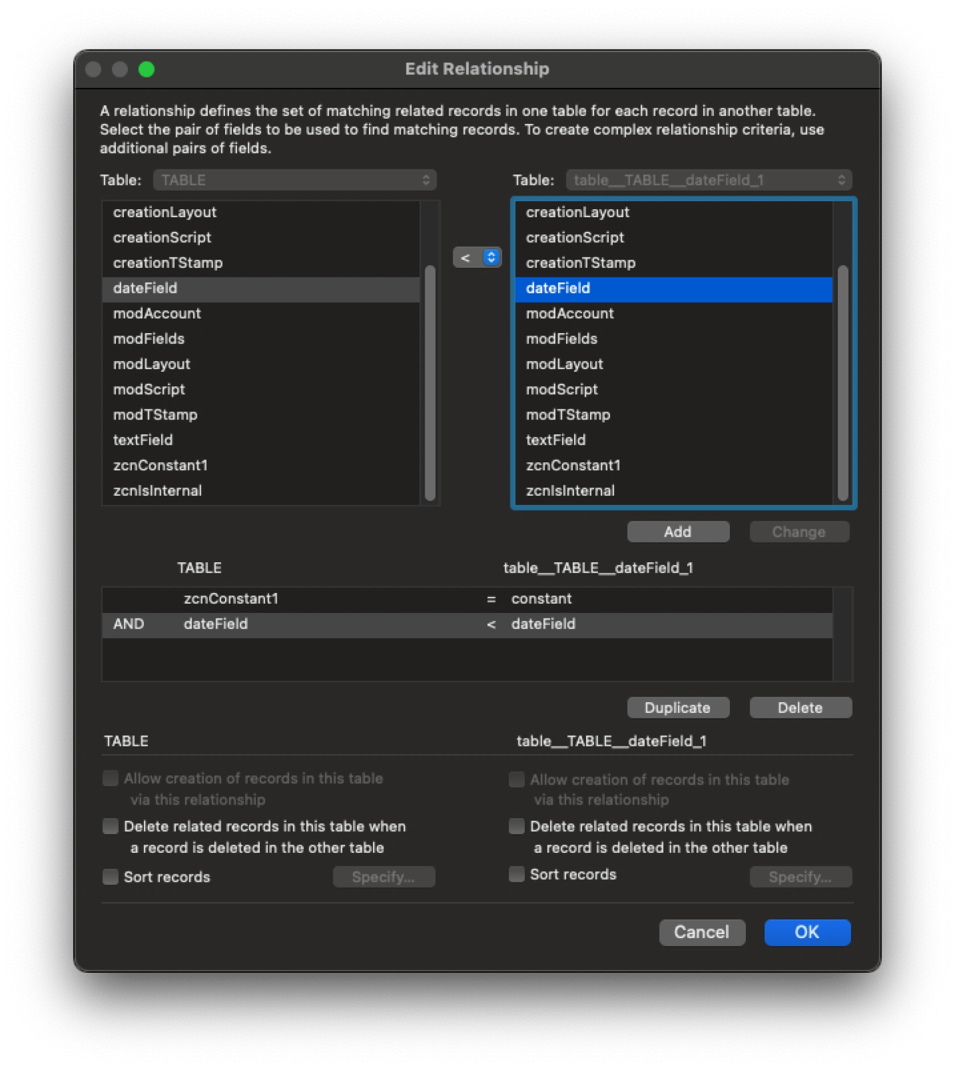Screen dimensions: 955x1070
Task: Open the left TABLE selector dropdown
Action: (x=294, y=180)
